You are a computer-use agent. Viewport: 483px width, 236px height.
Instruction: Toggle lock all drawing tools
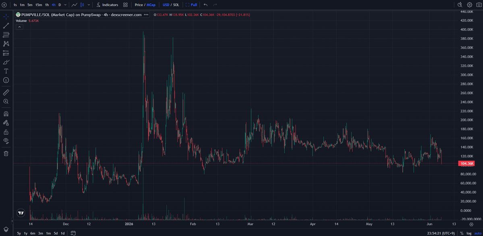pos(6,132)
